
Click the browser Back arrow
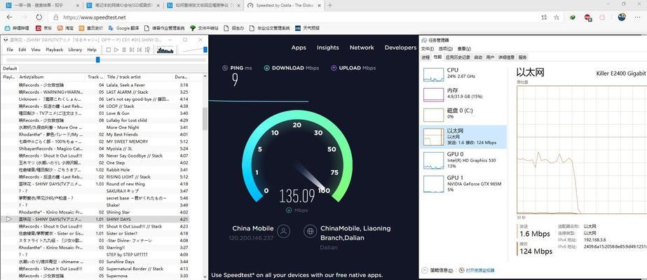pos(10,17)
